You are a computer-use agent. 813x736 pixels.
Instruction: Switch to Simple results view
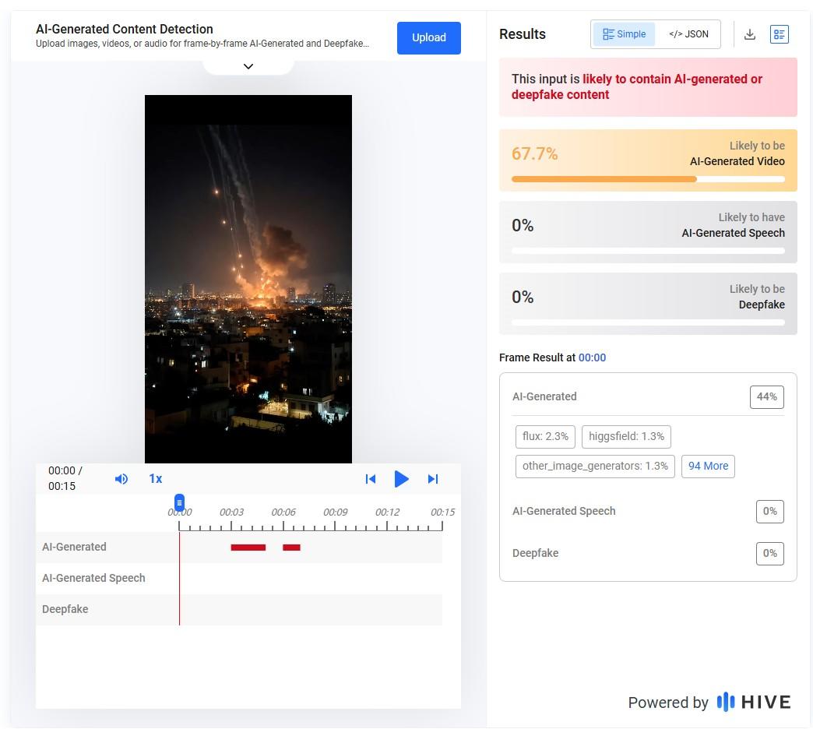click(624, 34)
